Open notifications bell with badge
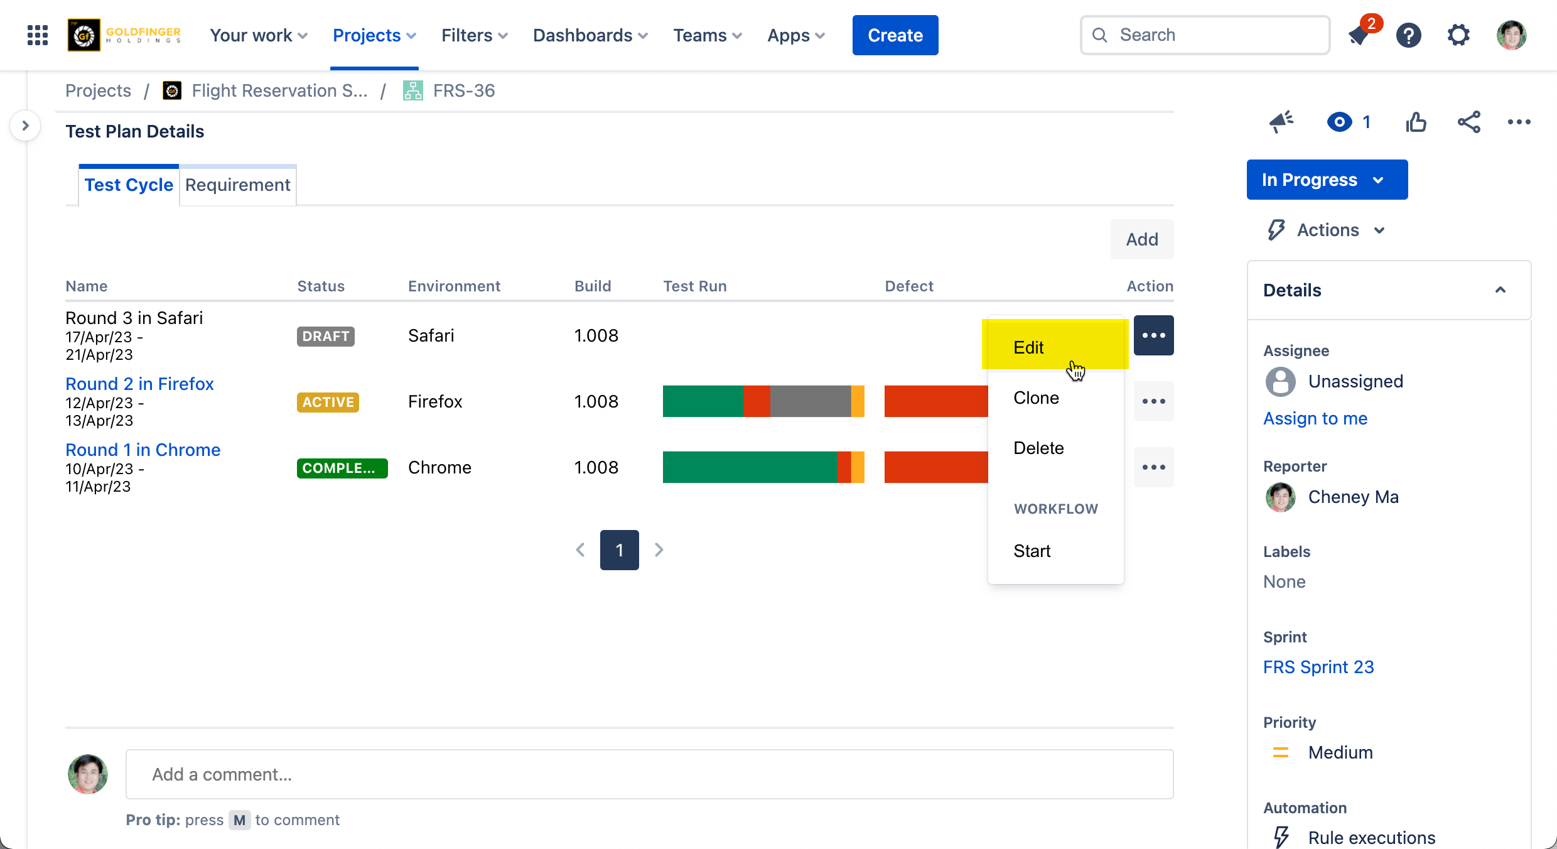This screenshot has height=849, width=1557. tap(1360, 35)
